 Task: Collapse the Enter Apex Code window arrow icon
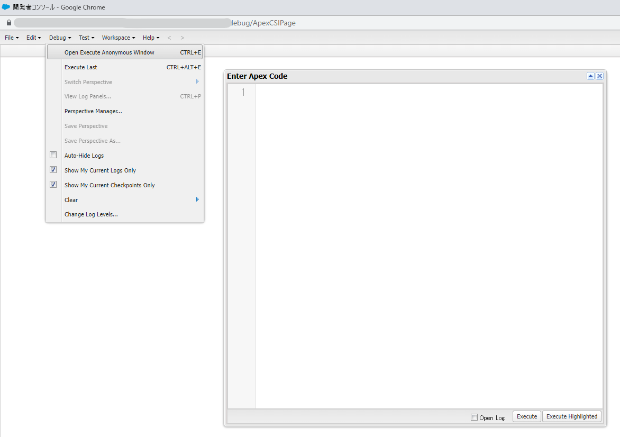(x=590, y=76)
